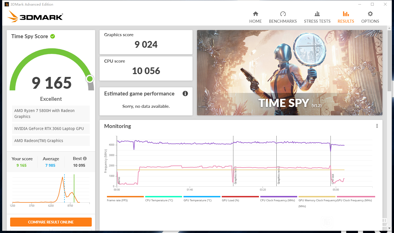
Task: Click the Demo marker on chart
Action: coord(119,181)
